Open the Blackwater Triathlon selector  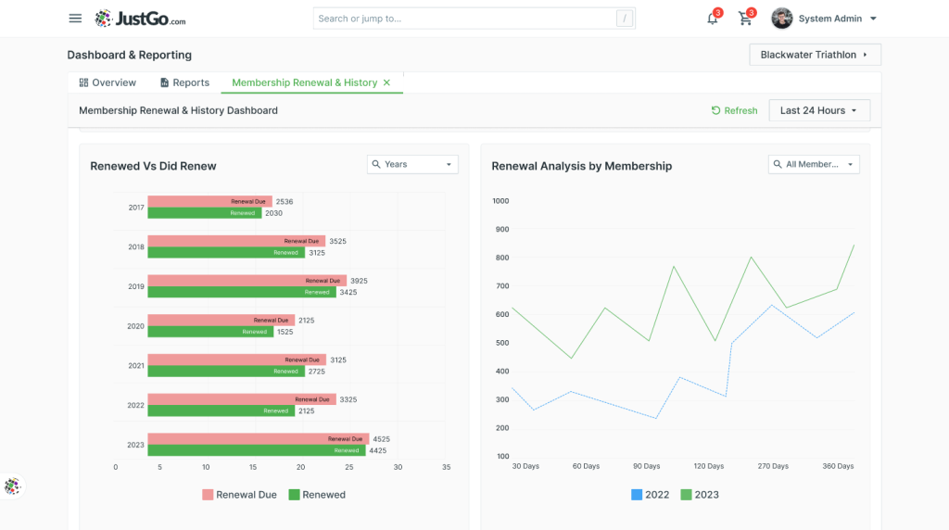[815, 55]
